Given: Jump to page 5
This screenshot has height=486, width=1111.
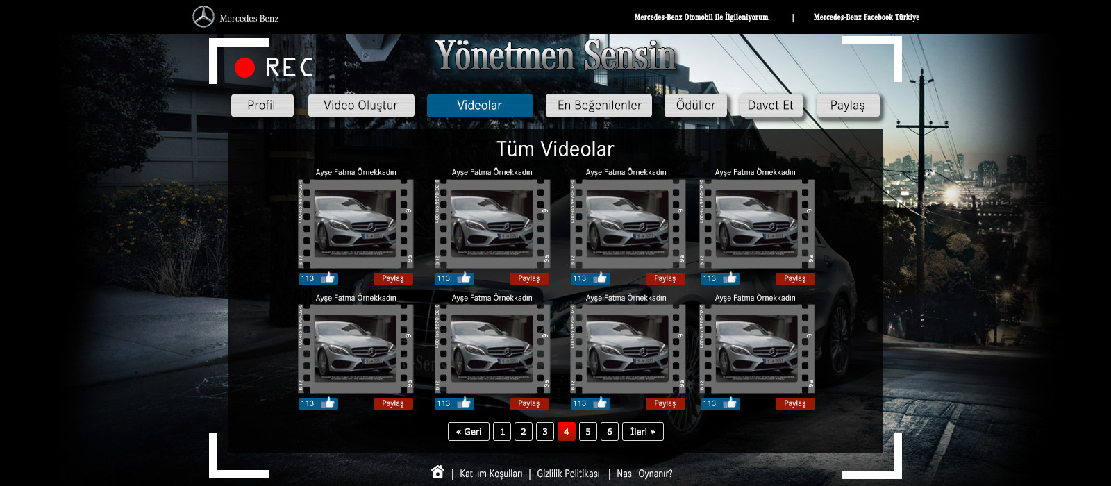Looking at the screenshot, I should (588, 432).
